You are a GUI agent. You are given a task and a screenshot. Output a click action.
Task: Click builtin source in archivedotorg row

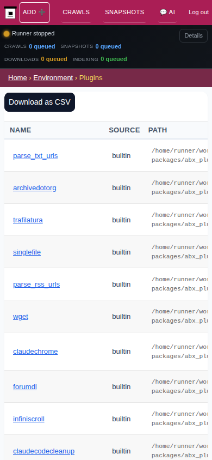click(121, 187)
